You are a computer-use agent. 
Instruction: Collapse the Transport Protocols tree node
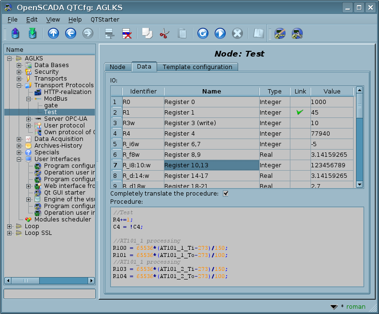click(19, 85)
